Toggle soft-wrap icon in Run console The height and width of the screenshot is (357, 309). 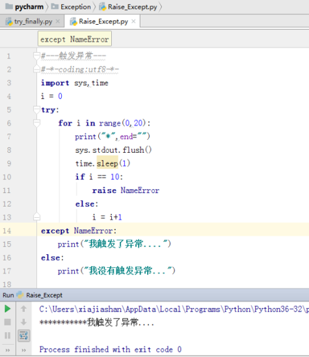[x=23, y=336]
